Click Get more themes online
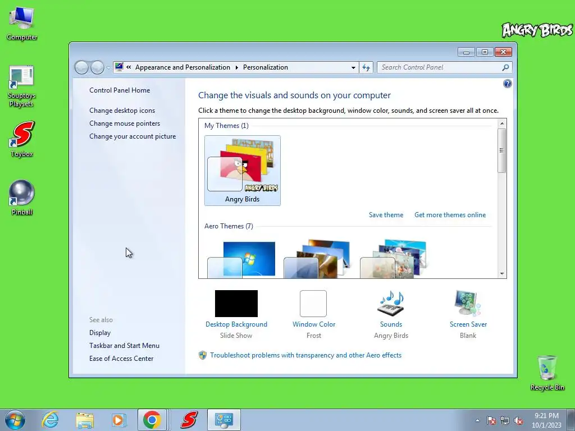This screenshot has width=575, height=431. pos(450,215)
